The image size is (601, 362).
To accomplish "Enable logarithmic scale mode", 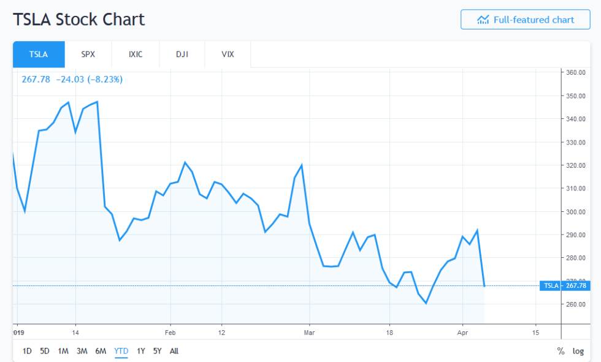I will click(577, 351).
